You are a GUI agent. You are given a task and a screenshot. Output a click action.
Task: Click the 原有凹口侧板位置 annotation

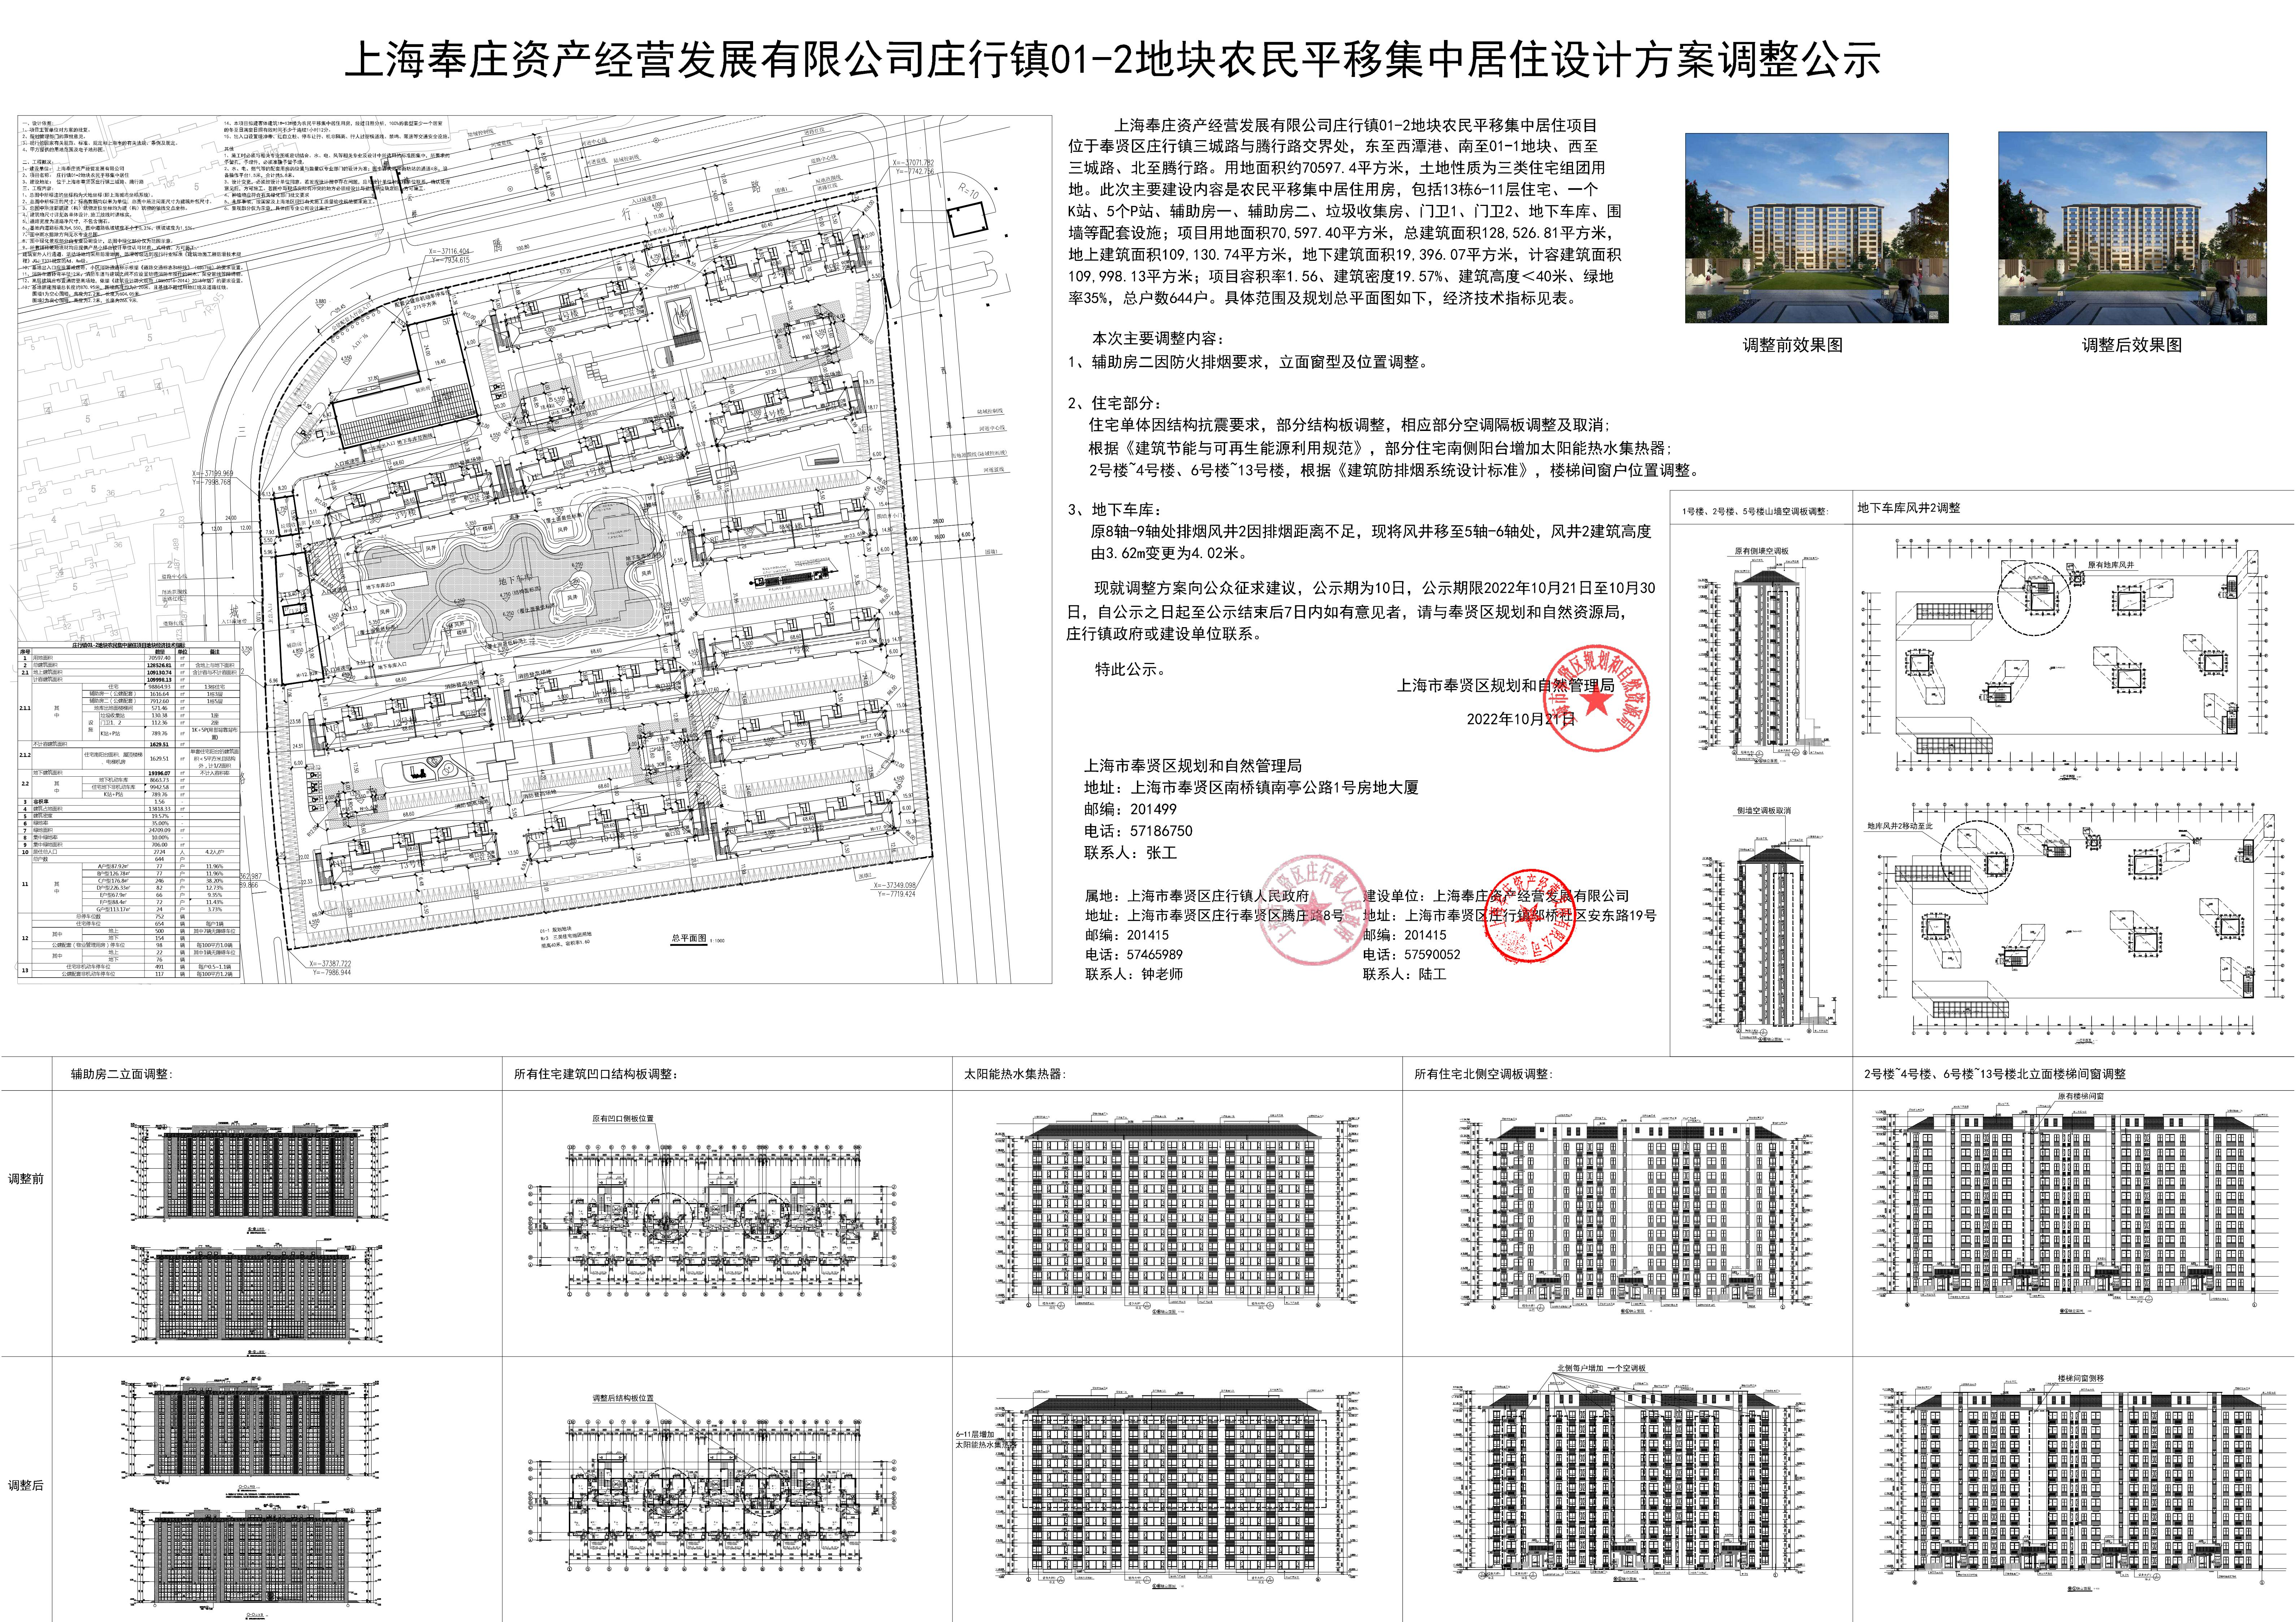[623, 1119]
